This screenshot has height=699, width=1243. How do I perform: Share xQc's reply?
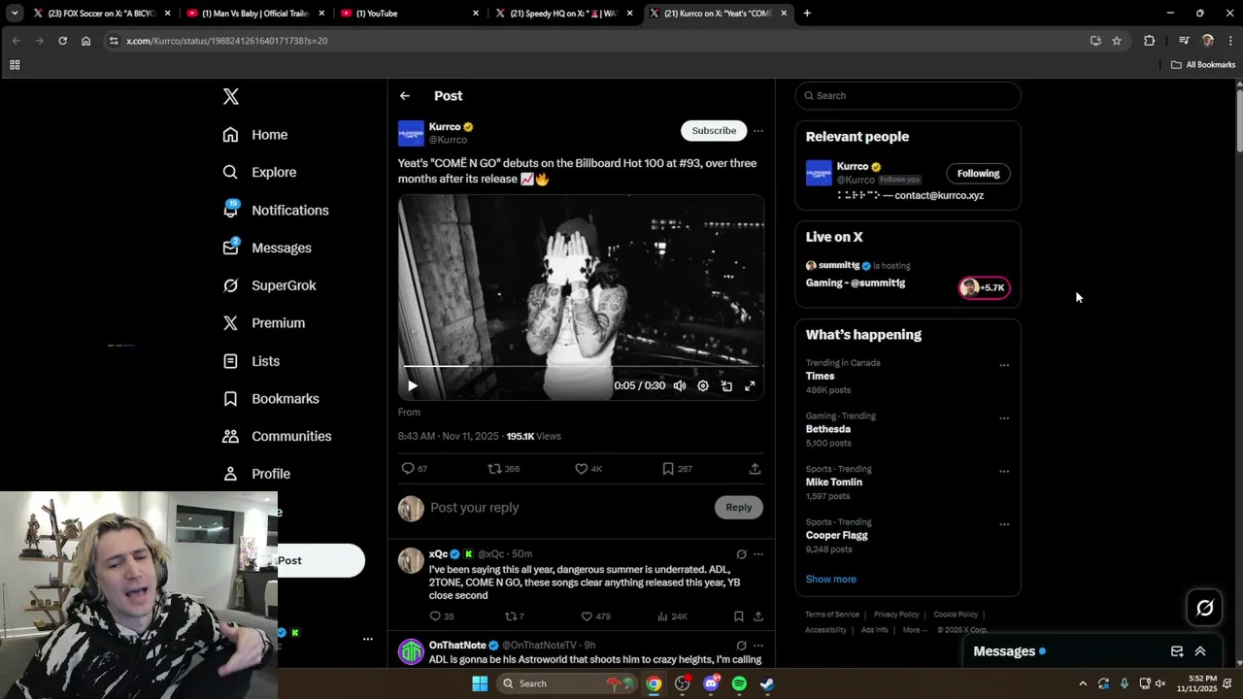[x=758, y=616]
